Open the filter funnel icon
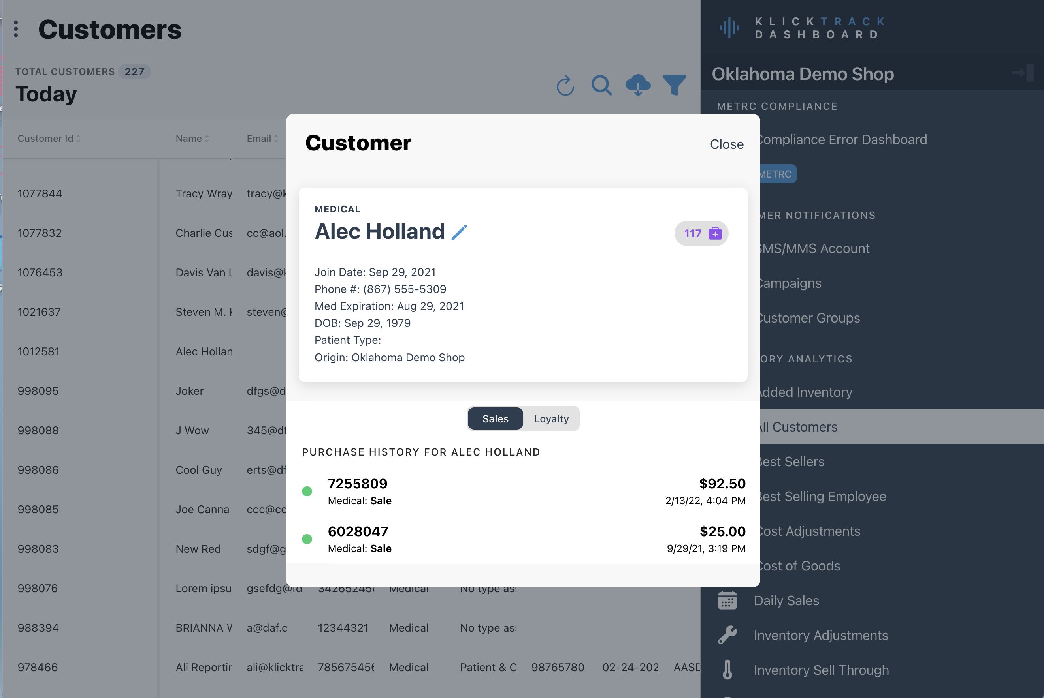1044x698 pixels. tap(674, 85)
